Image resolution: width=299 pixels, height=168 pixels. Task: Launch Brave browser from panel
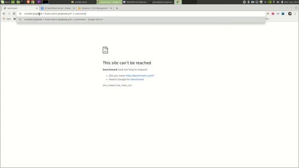28,2
